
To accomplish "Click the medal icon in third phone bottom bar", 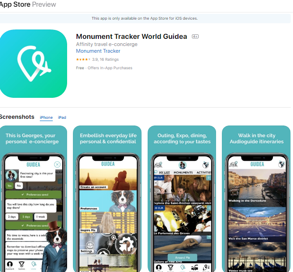I will click(x=170, y=268).
